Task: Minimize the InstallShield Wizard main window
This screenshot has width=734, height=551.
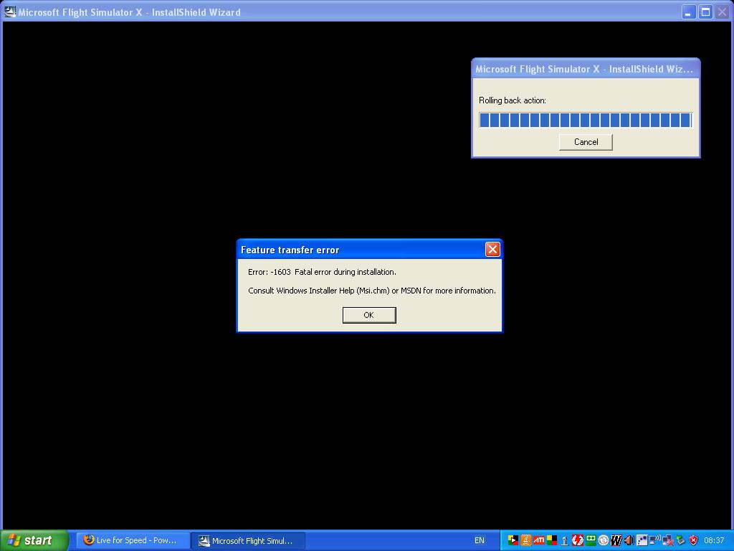Action: click(688, 11)
